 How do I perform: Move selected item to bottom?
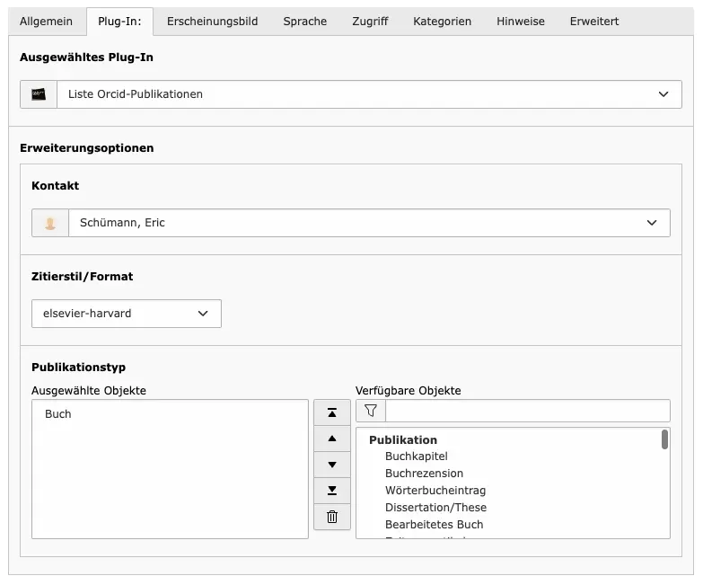332,491
